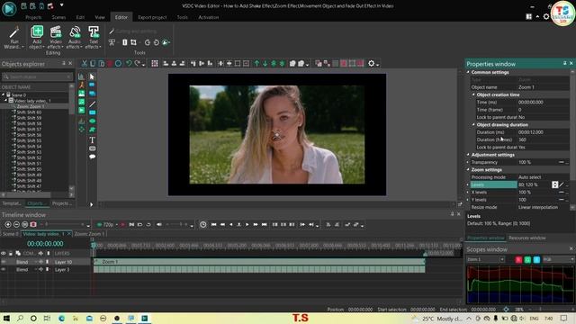The height and width of the screenshot is (324, 576).
Task: Click the add image icon in the vertical toolbar
Action: click(x=82, y=94)
